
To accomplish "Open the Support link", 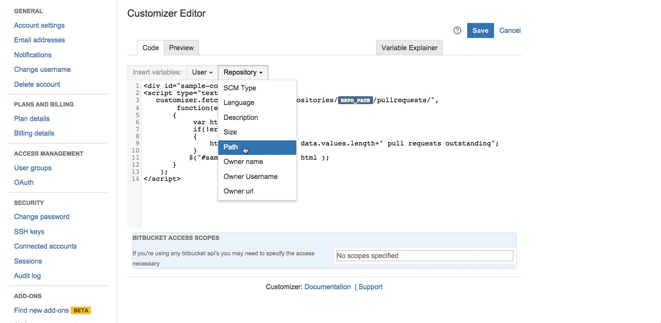I will pyautogui.click(x=370, y=287).
